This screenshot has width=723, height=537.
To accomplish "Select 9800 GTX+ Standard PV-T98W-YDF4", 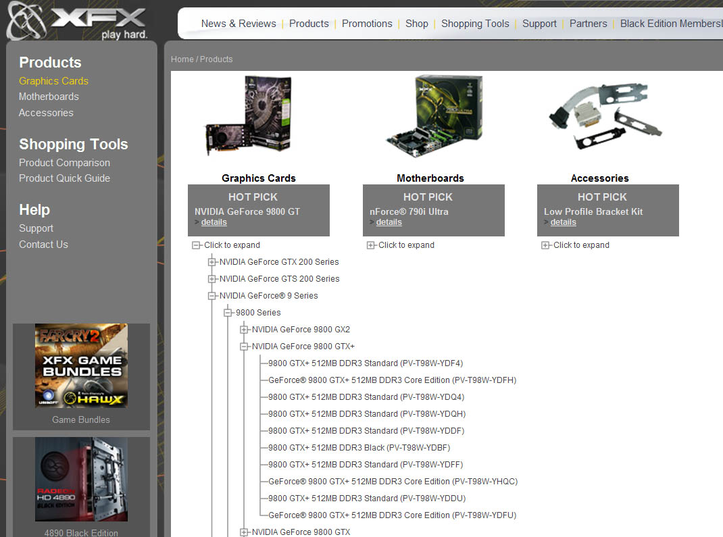I will coord(366,363).
